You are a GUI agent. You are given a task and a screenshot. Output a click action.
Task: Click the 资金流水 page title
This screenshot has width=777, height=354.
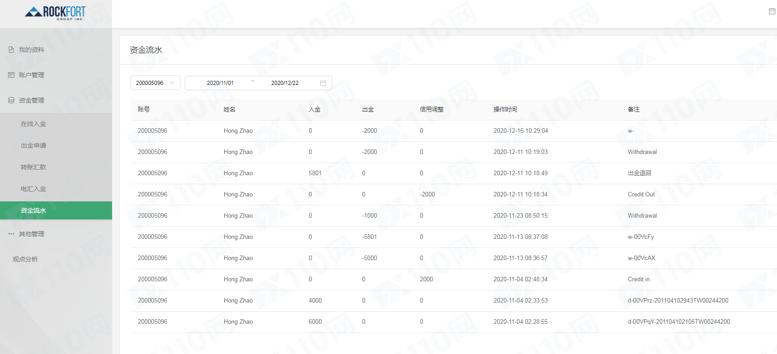tap(146, 50)
